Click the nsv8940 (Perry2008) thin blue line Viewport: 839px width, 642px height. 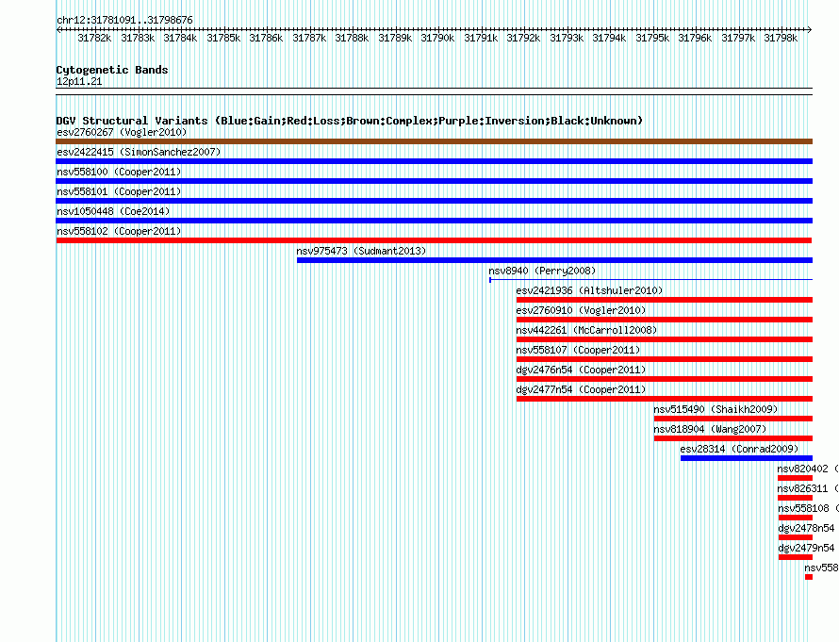[x=650, y=280]
